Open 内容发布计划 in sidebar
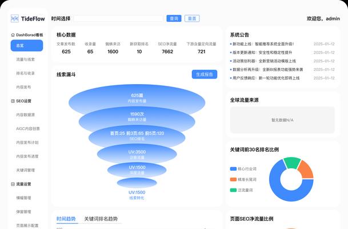Viewport: 348px width, 229px height. point(27,143)
